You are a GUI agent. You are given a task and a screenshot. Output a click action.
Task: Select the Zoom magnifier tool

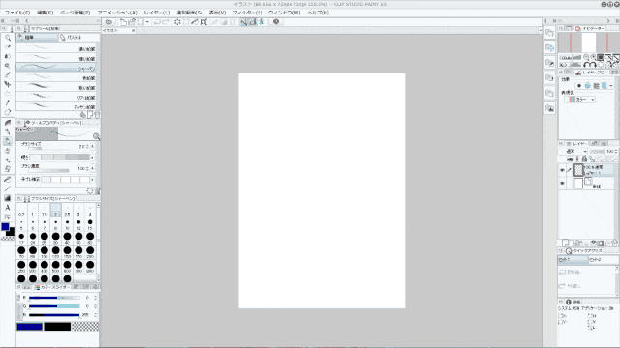[8, 38]
